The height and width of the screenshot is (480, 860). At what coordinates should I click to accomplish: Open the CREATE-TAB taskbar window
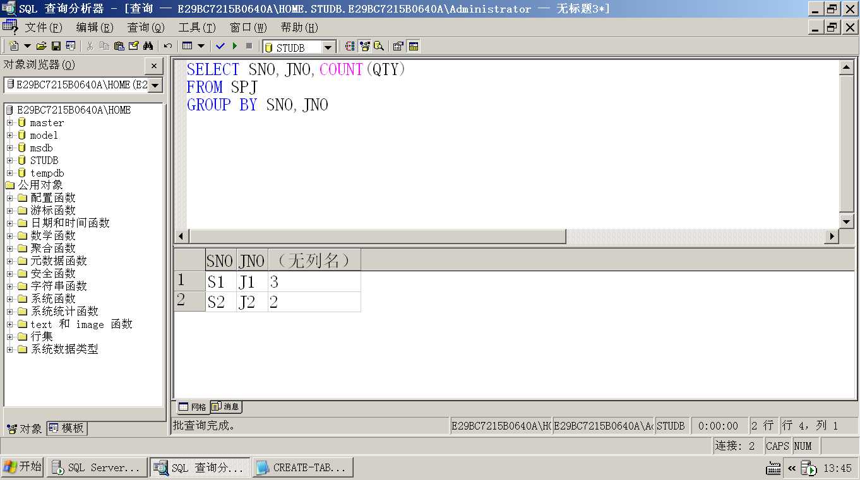coord(303,467)
